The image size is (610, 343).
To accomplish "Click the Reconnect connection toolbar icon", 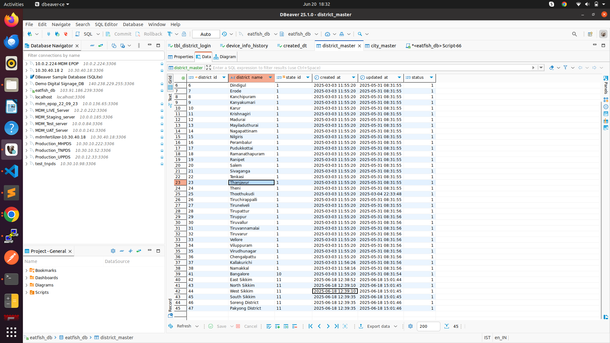I will [57, 34].
